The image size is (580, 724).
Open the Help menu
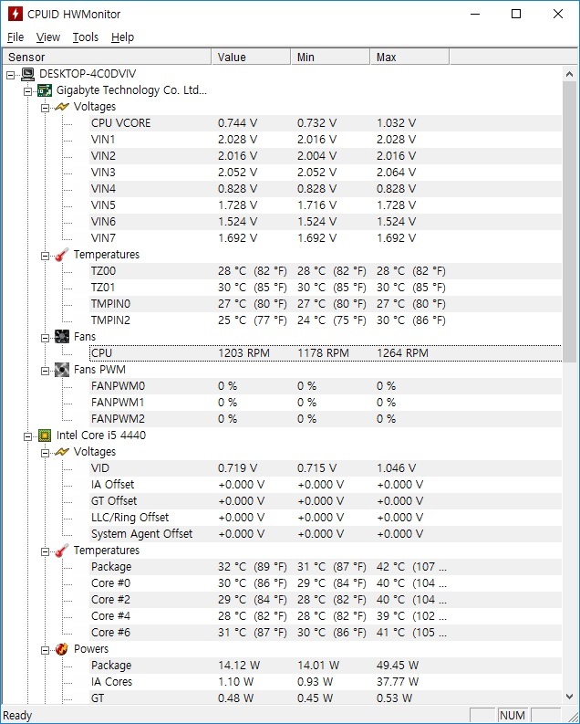point(122,37)
